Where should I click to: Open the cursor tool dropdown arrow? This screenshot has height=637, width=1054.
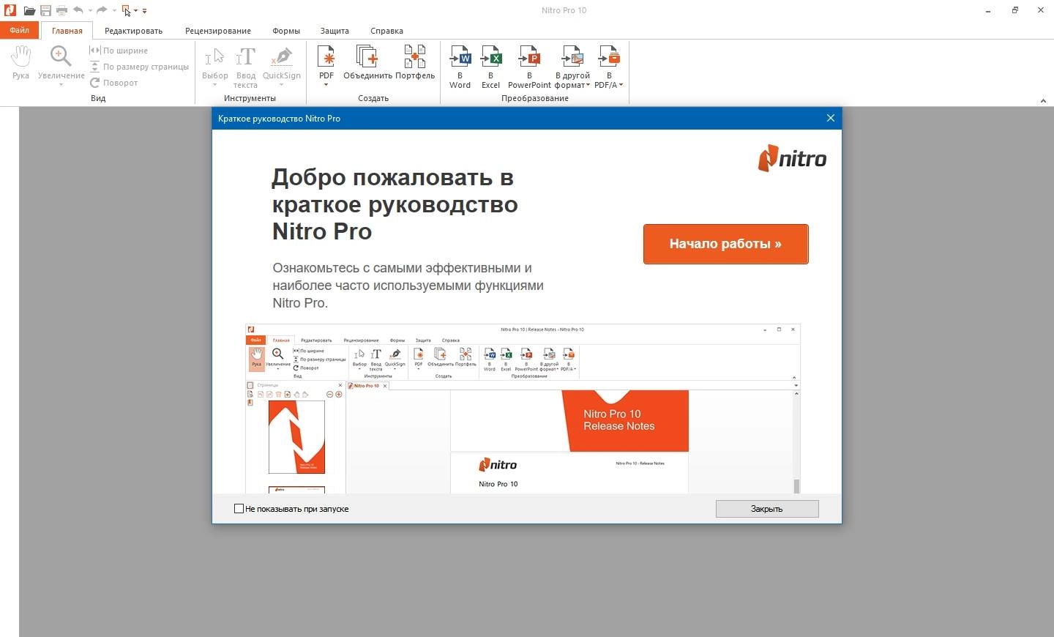135,11
